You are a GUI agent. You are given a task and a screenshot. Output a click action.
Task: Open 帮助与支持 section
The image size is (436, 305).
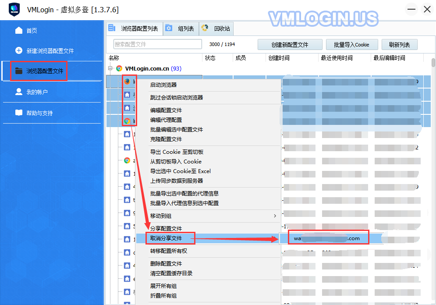[x=39, y=113]
